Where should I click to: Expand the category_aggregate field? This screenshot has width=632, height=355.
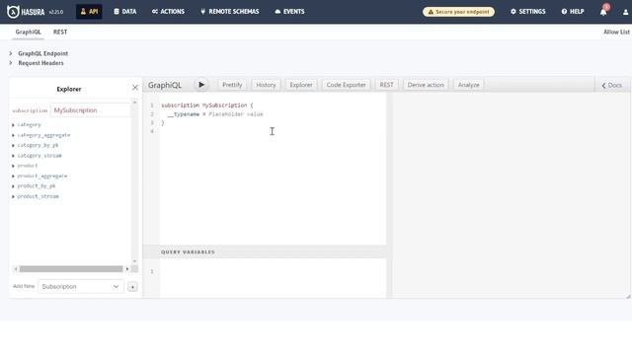(41, 135)
